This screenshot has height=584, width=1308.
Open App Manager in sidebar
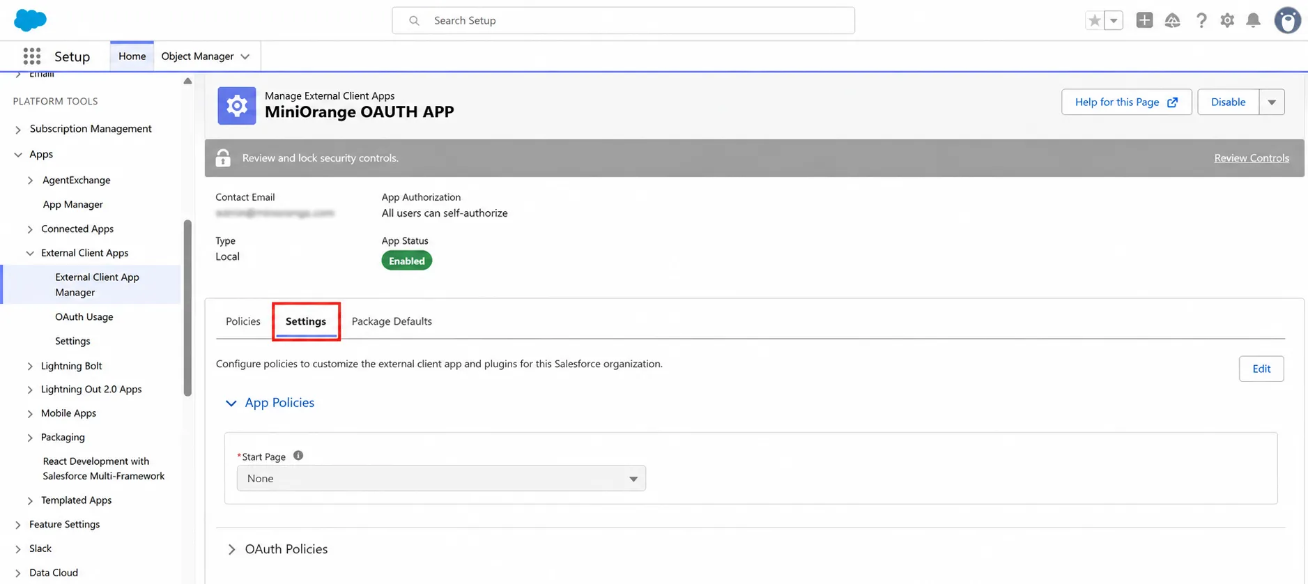click(72, 204)
